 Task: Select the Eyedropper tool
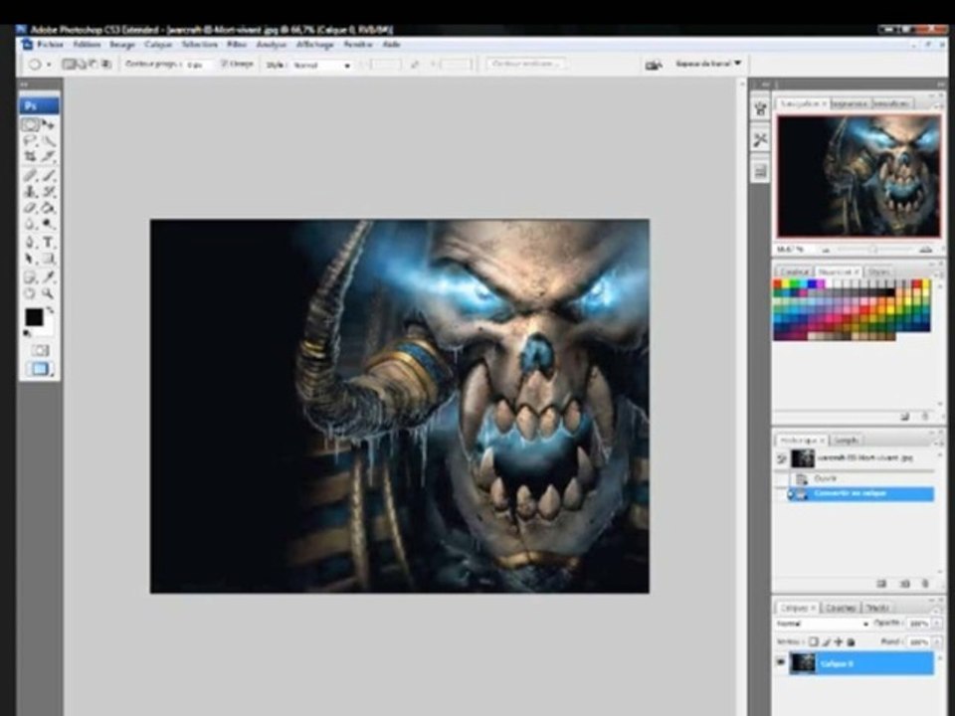point(49,277)
